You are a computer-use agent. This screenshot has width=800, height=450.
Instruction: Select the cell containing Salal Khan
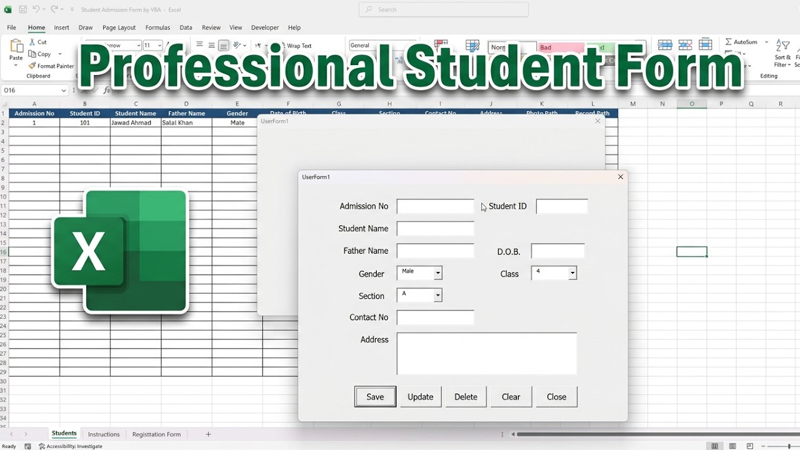tap(186, 122)
